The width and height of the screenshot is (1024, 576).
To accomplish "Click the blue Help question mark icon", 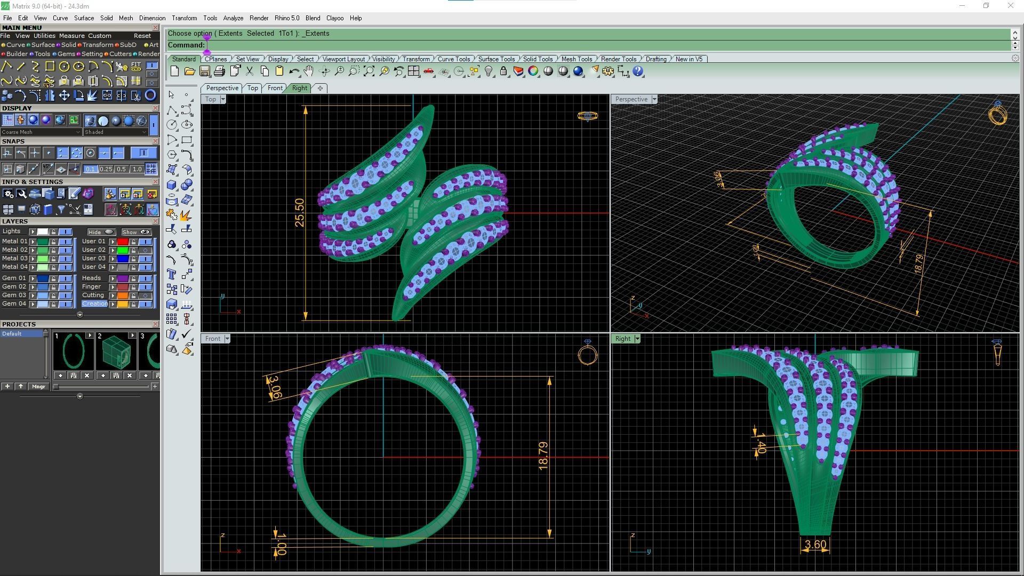I will [638, 71].
